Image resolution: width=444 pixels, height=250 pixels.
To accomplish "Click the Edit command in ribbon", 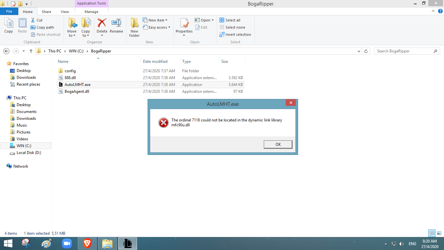I will tap(201, 27).
